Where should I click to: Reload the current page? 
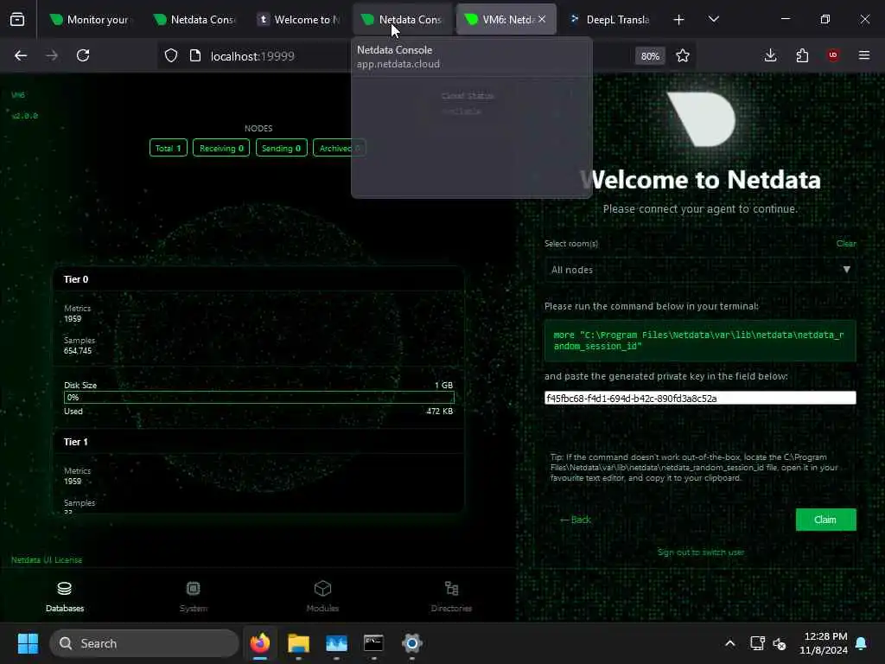[83, 55]
